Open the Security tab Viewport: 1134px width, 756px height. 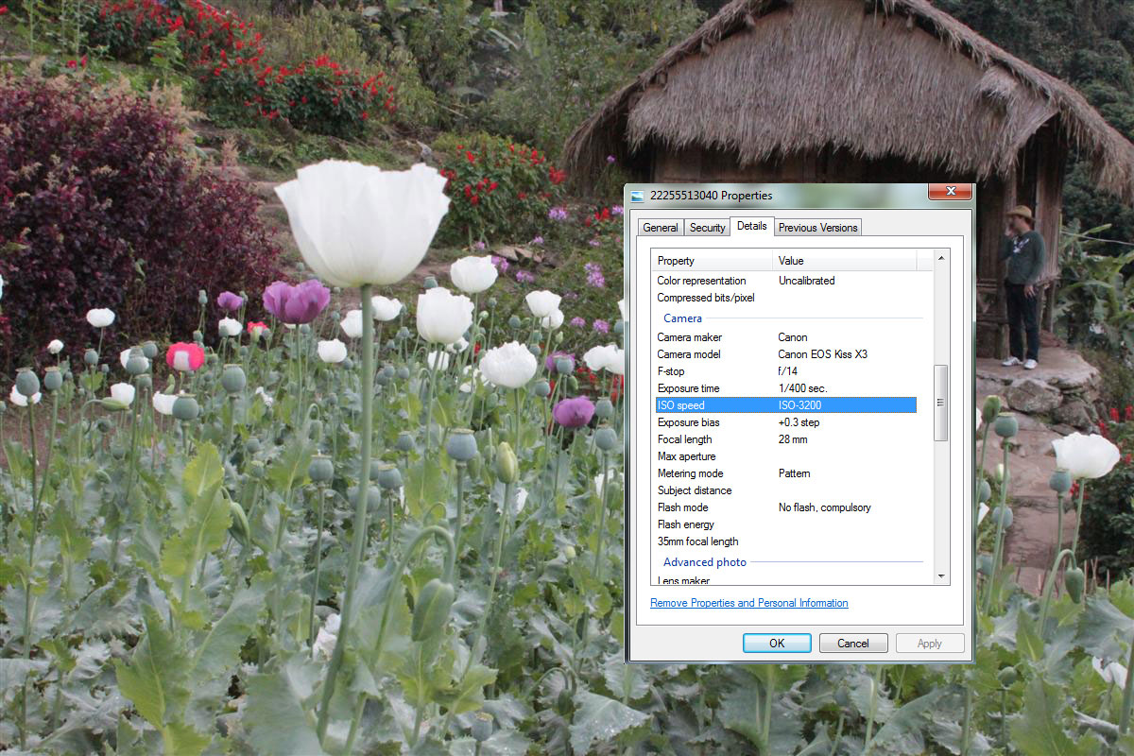[x=707, y=228]
